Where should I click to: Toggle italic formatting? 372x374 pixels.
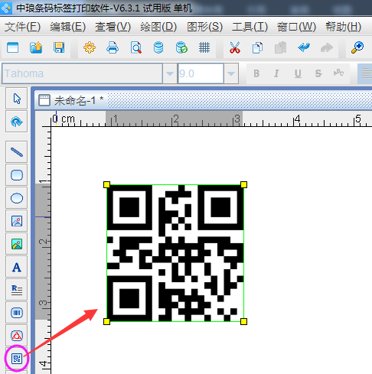(277, 73)
